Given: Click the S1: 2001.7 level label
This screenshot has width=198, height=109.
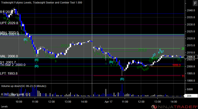Looking at the screenshot, I should tap(8, 62).
